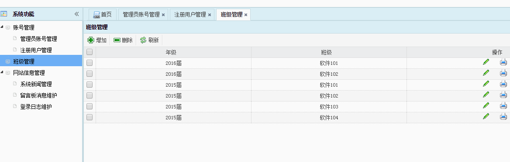Image resolution: width=510 pixels, height=162 pixels.
Task: Check the 2015届 软件104 row checkbox
Action: pos(90,117)
